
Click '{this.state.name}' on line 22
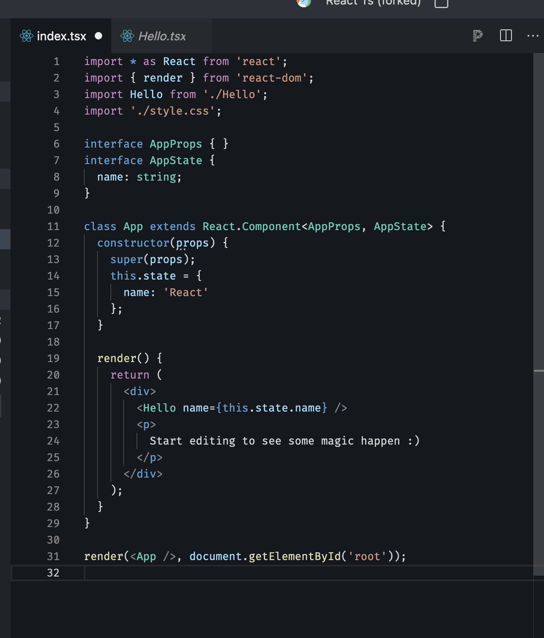point(272,408)
